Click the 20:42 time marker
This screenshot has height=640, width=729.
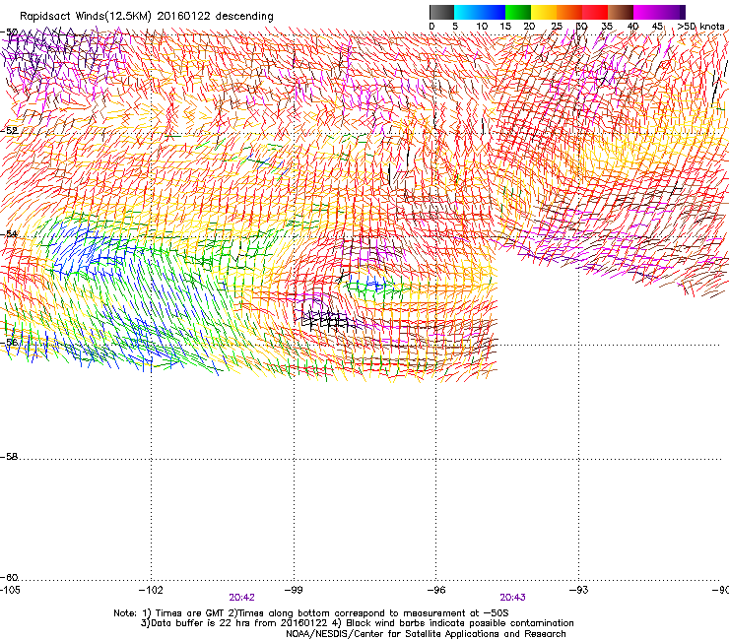[x=241, y=598]
